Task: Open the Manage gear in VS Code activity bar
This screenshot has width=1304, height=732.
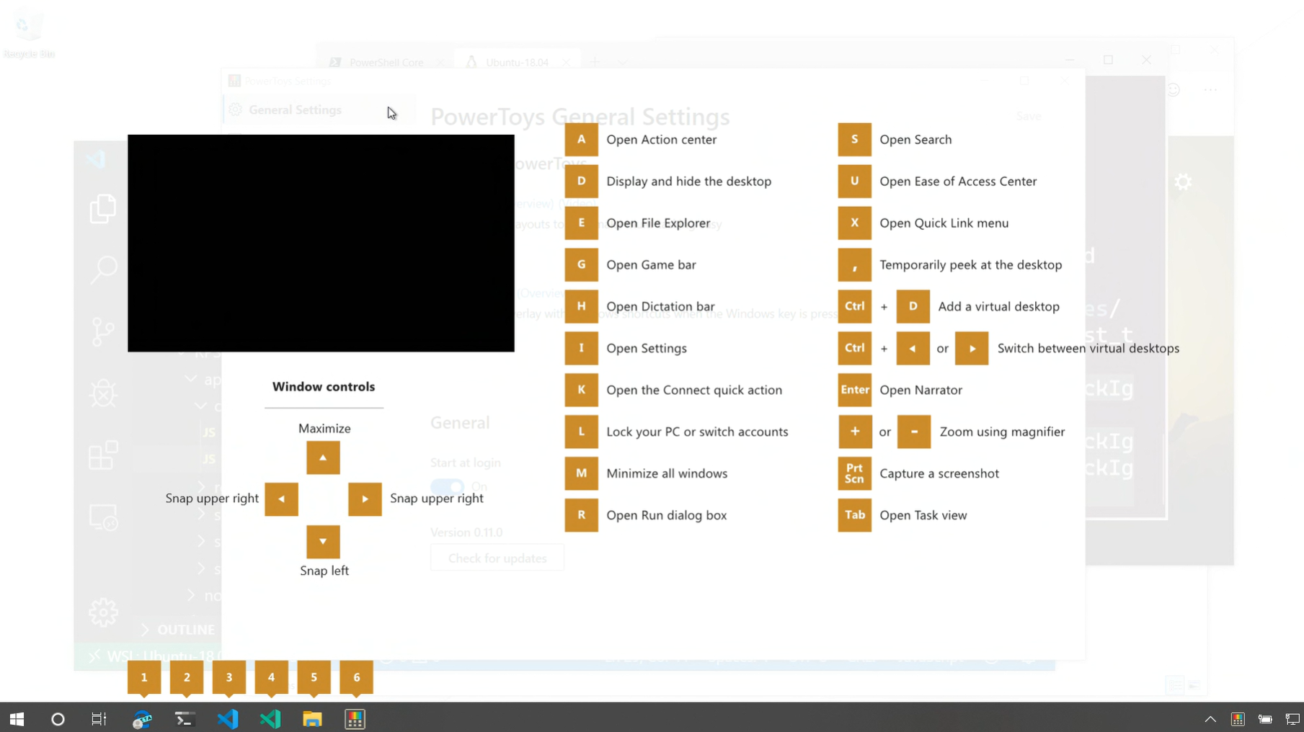Action: [x=103, y=612]
